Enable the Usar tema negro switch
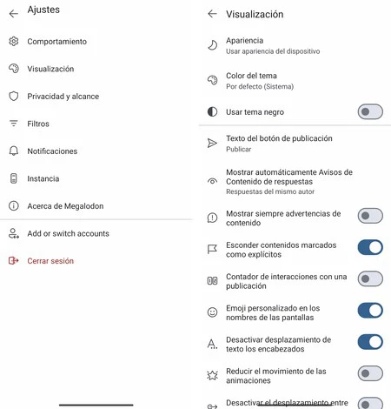Screen dimensions: 391x409 pos(370,111)
